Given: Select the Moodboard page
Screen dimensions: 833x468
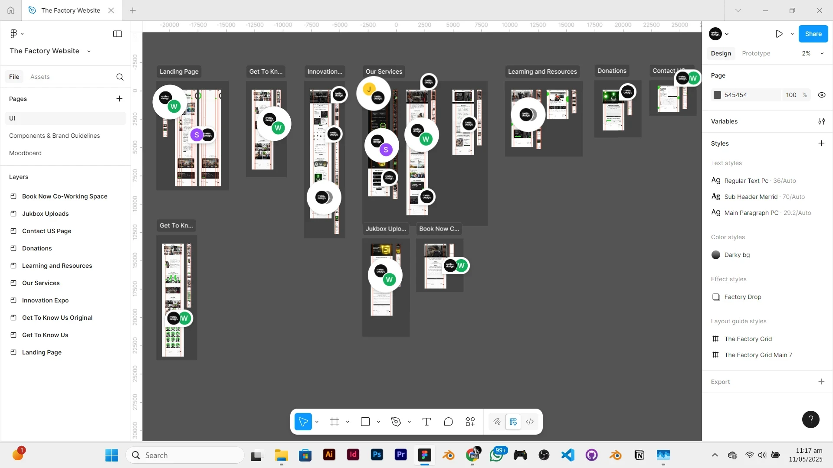Looking at the screenshot, I should click(x=25, y=153).
